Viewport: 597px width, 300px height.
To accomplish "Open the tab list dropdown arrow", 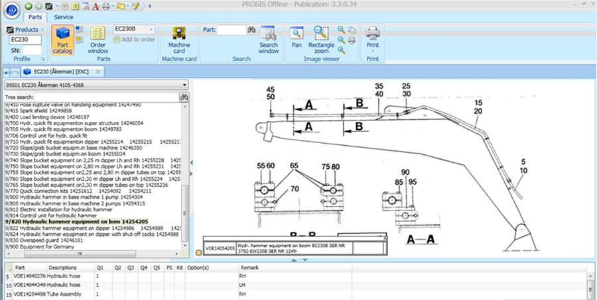I will point(7,72).
